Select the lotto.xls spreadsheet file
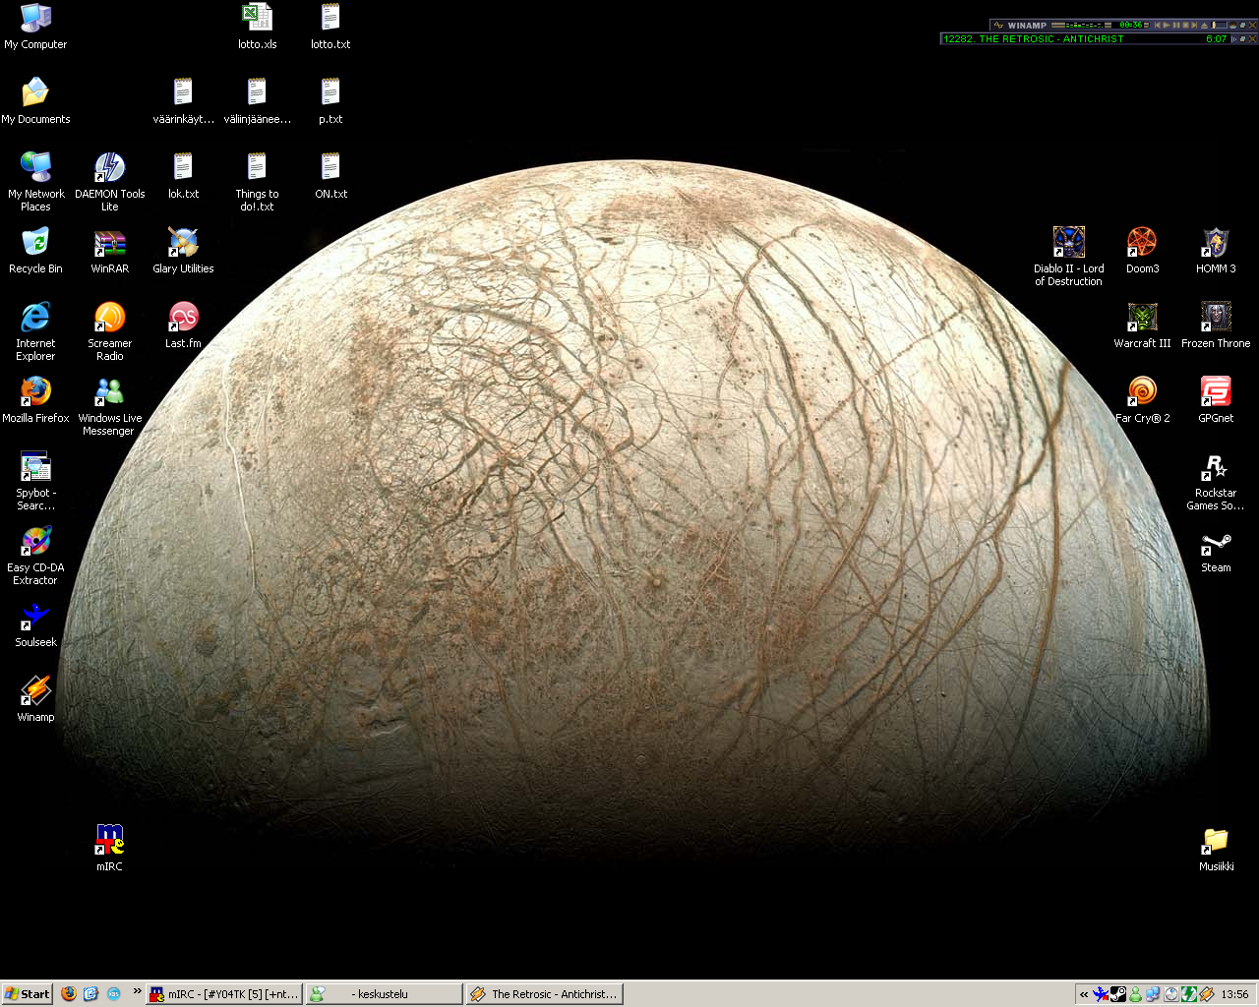The height and width of the screenshot is (1007, 1259). 257,19
